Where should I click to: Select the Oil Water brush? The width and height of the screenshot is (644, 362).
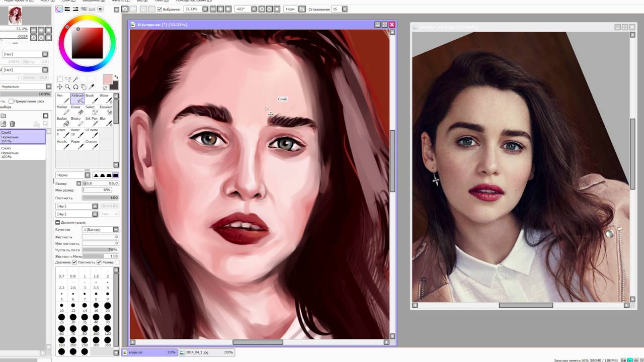pos(91,133)
